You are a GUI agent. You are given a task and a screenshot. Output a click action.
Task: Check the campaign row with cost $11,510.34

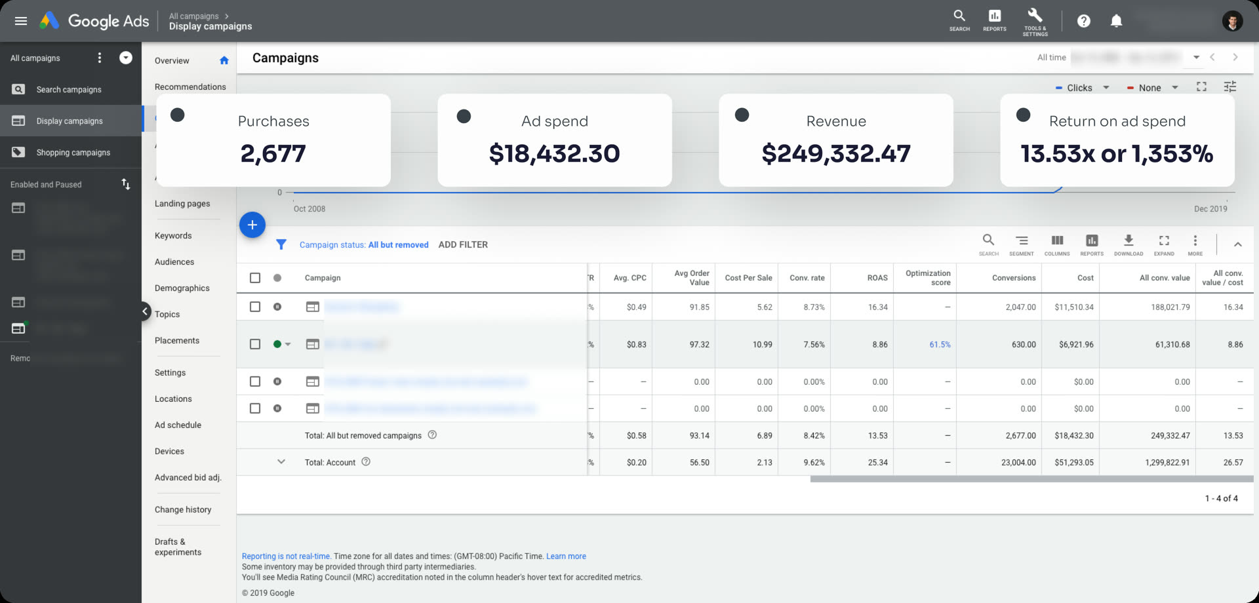click(255, 307)
